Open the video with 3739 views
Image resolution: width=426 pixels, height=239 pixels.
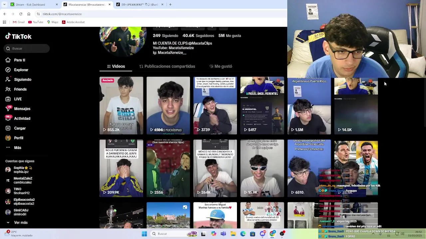coord(215,106)
